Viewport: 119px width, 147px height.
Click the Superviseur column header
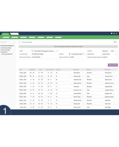click(x=107, y=70)
